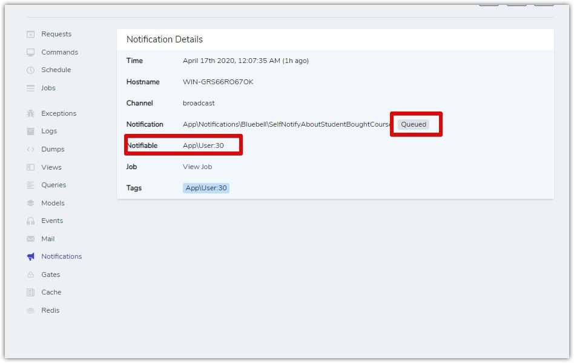Click the Dumps code brackets icon

(x=30, y=149)
